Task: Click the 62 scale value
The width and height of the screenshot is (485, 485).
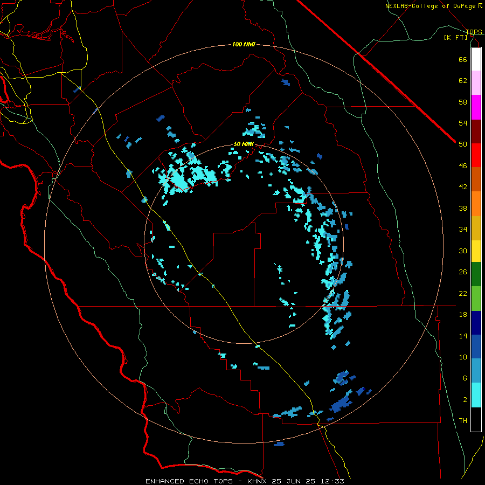Action: 463,81
